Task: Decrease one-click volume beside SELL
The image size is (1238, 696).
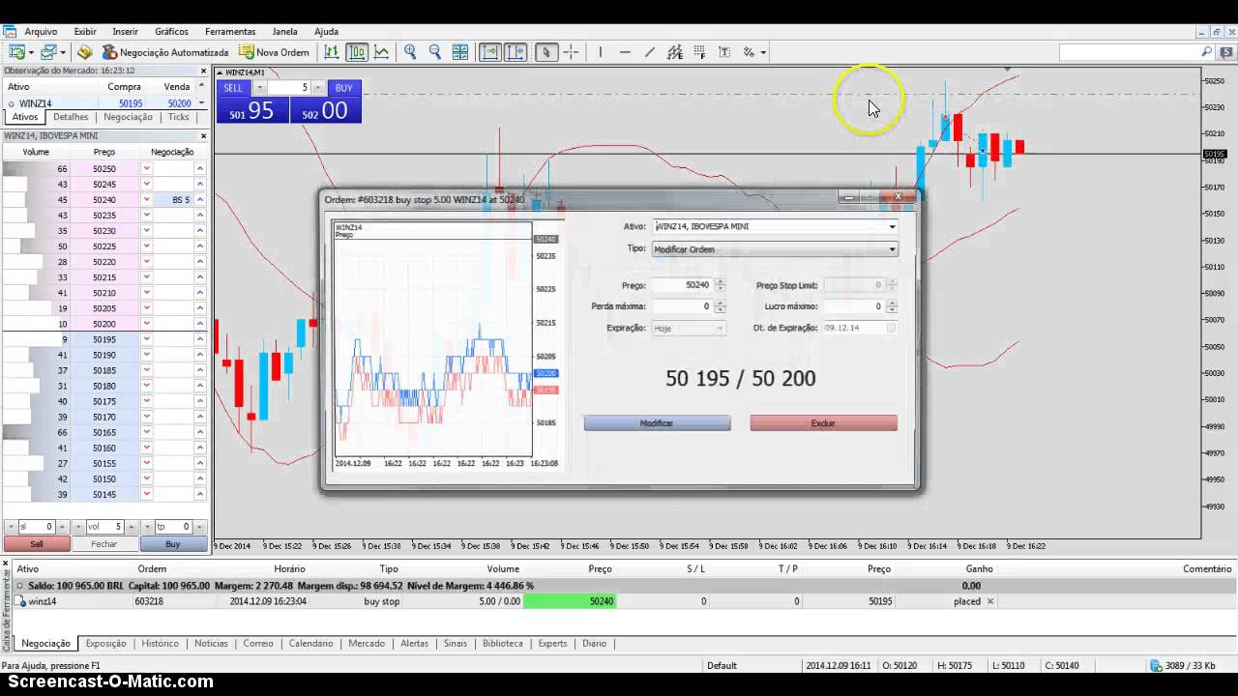Action: point(259,88)
